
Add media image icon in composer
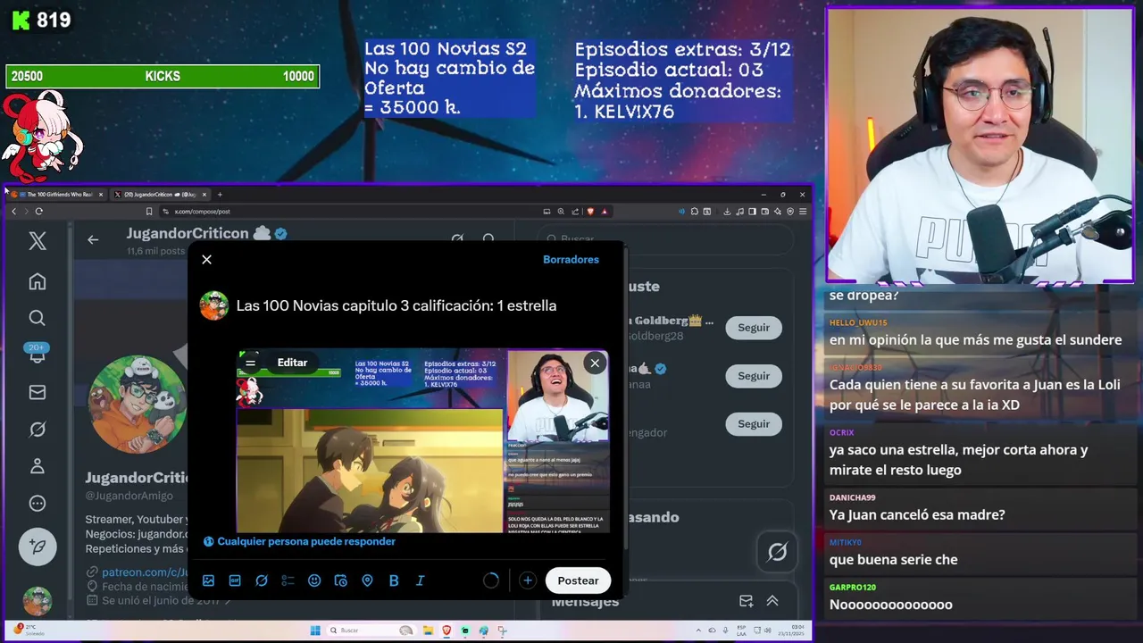208,580
